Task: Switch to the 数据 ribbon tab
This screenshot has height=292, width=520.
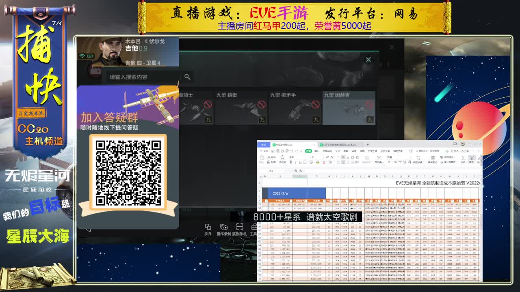Action: click(x=347, y=151)
